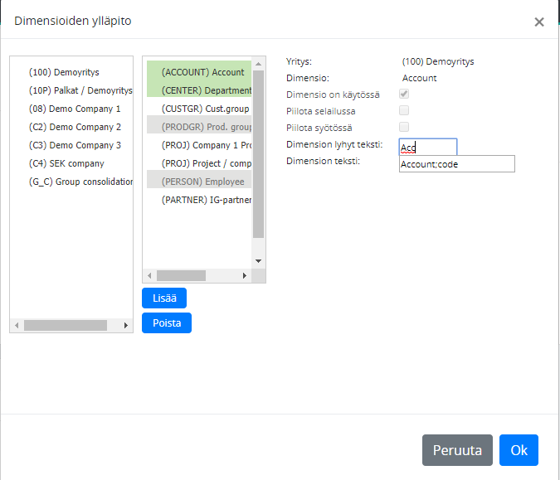
Task: Enable Piilota syötössä checkbox
Action: click(x=404, y=127)
